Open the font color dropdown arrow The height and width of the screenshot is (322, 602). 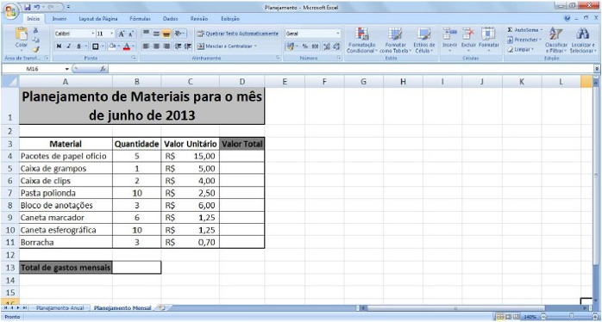[x=133, y=46]
